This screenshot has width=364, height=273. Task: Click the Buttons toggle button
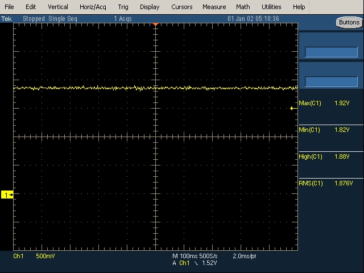(349, 23)
